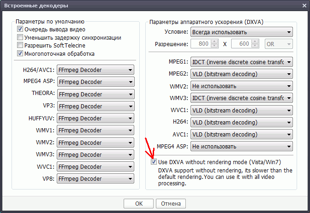The image size is (310, 213).
Task: Enable 'Разрешить SoftTelecine' checkbox
Action: (20, 45)
